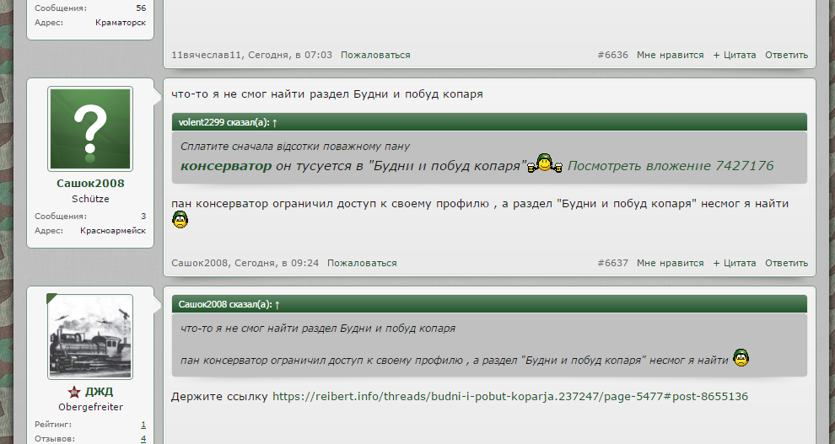Jump to Сашок2008 quoted post arrow

(277, 305)
